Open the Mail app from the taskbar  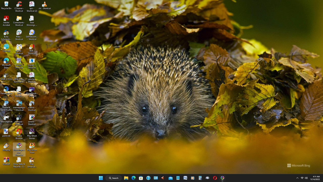pyautogui.click(x=171, y=178)
